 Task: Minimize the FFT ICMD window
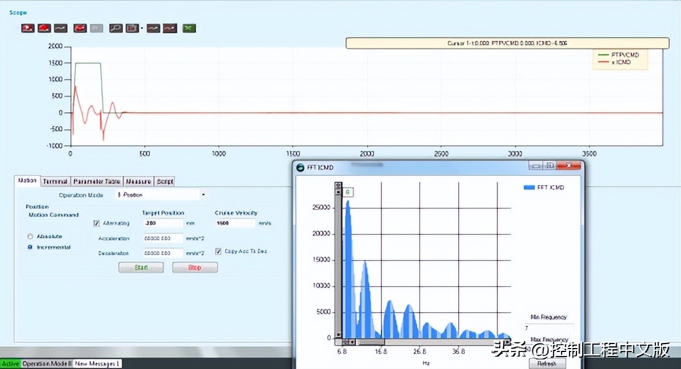pyautogui.click(x=536, y=165)
